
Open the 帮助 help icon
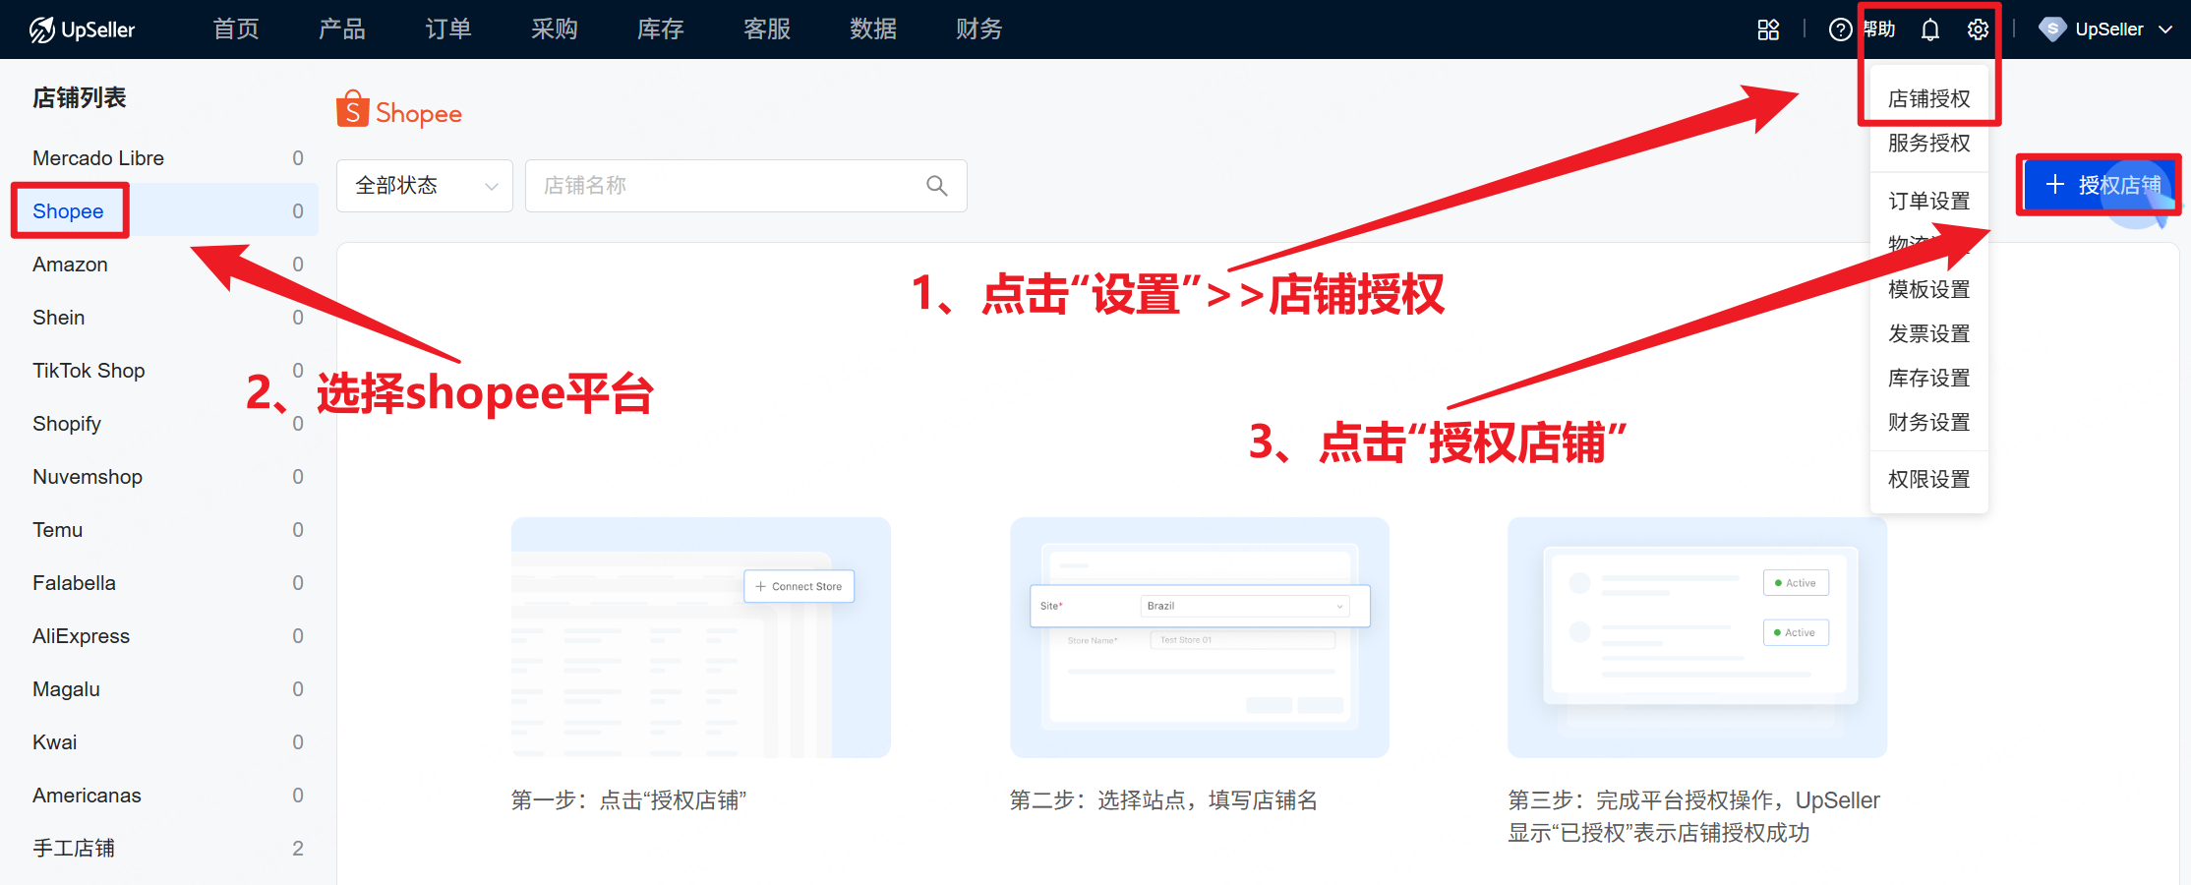point(1841,29)
